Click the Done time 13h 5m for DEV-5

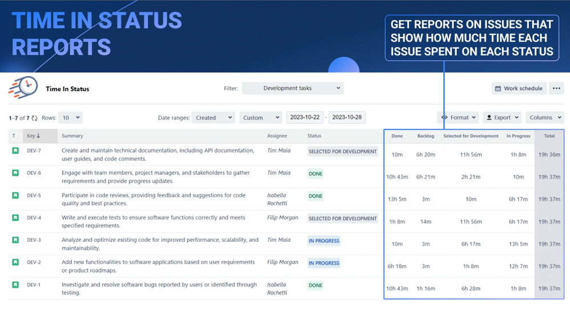[397, 199]
